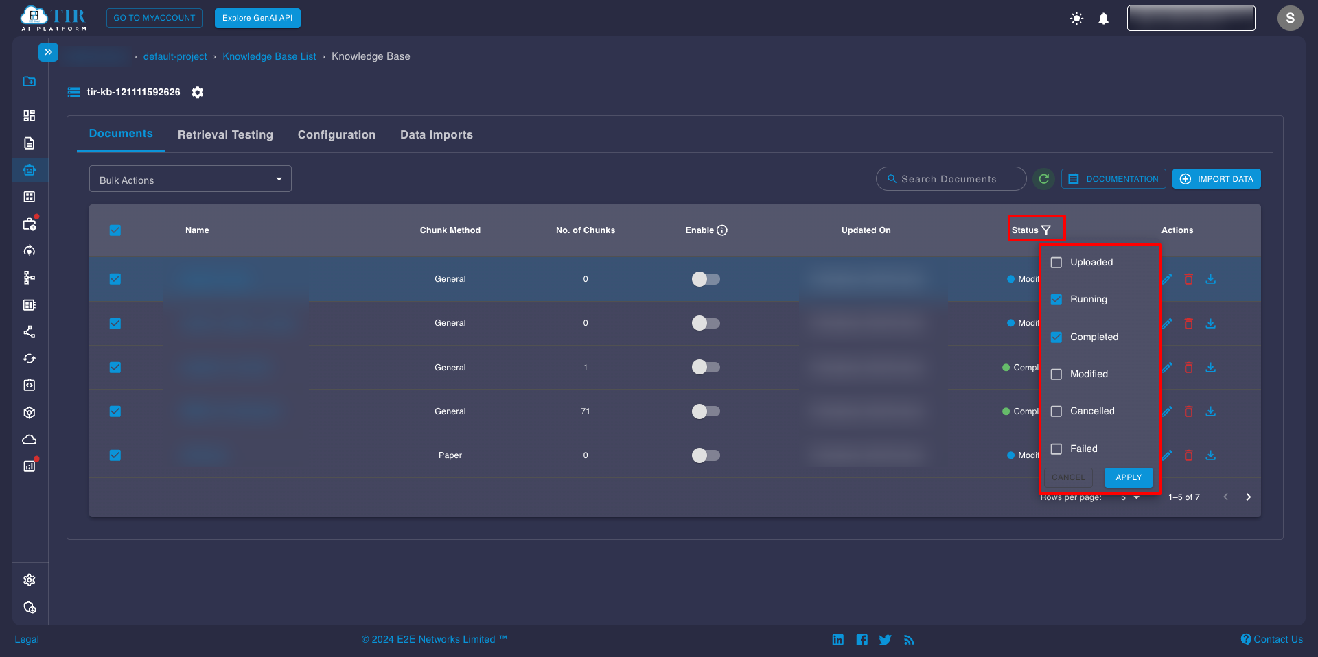Open the Knowledge Base List breadcrumb
Image resolution: width=1318 pixels, height=657 pixels.
(x=269, y=56)
